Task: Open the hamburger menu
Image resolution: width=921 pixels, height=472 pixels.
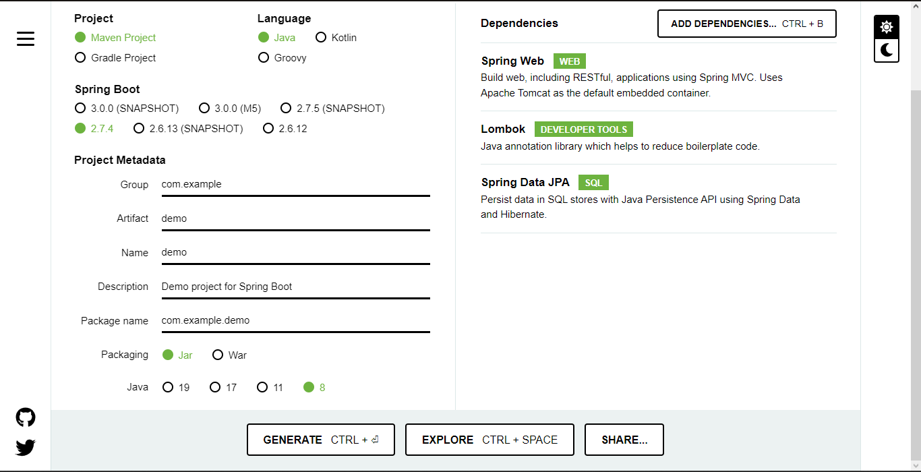Action: point(26,38)
